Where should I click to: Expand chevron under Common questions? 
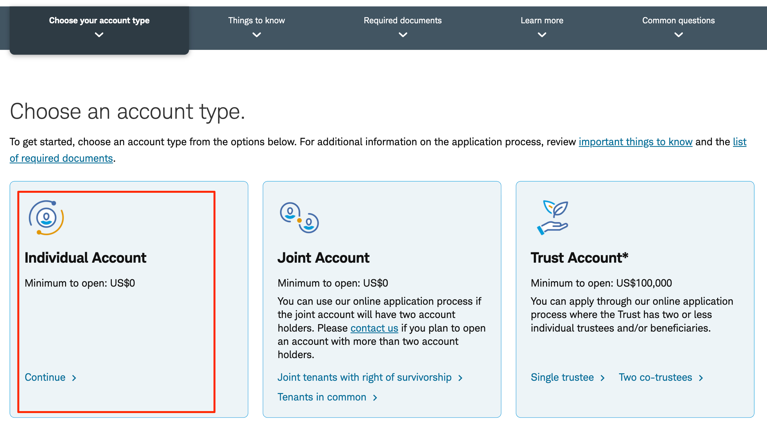tap(678, 35)
